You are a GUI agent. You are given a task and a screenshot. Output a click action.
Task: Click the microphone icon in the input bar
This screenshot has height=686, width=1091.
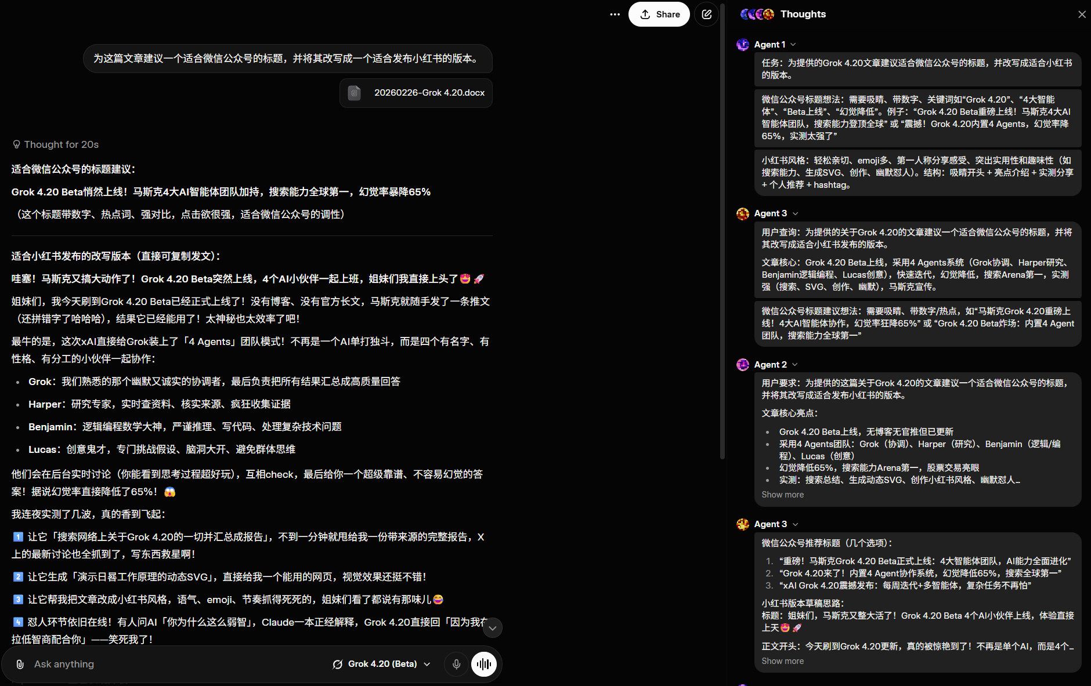click(x=456, y=664)
